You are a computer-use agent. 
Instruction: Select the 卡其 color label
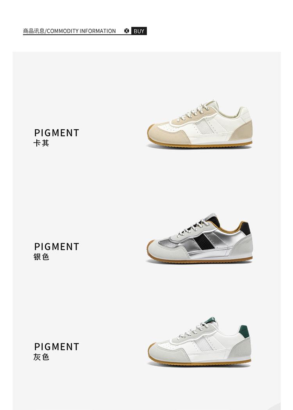[41, 143]
